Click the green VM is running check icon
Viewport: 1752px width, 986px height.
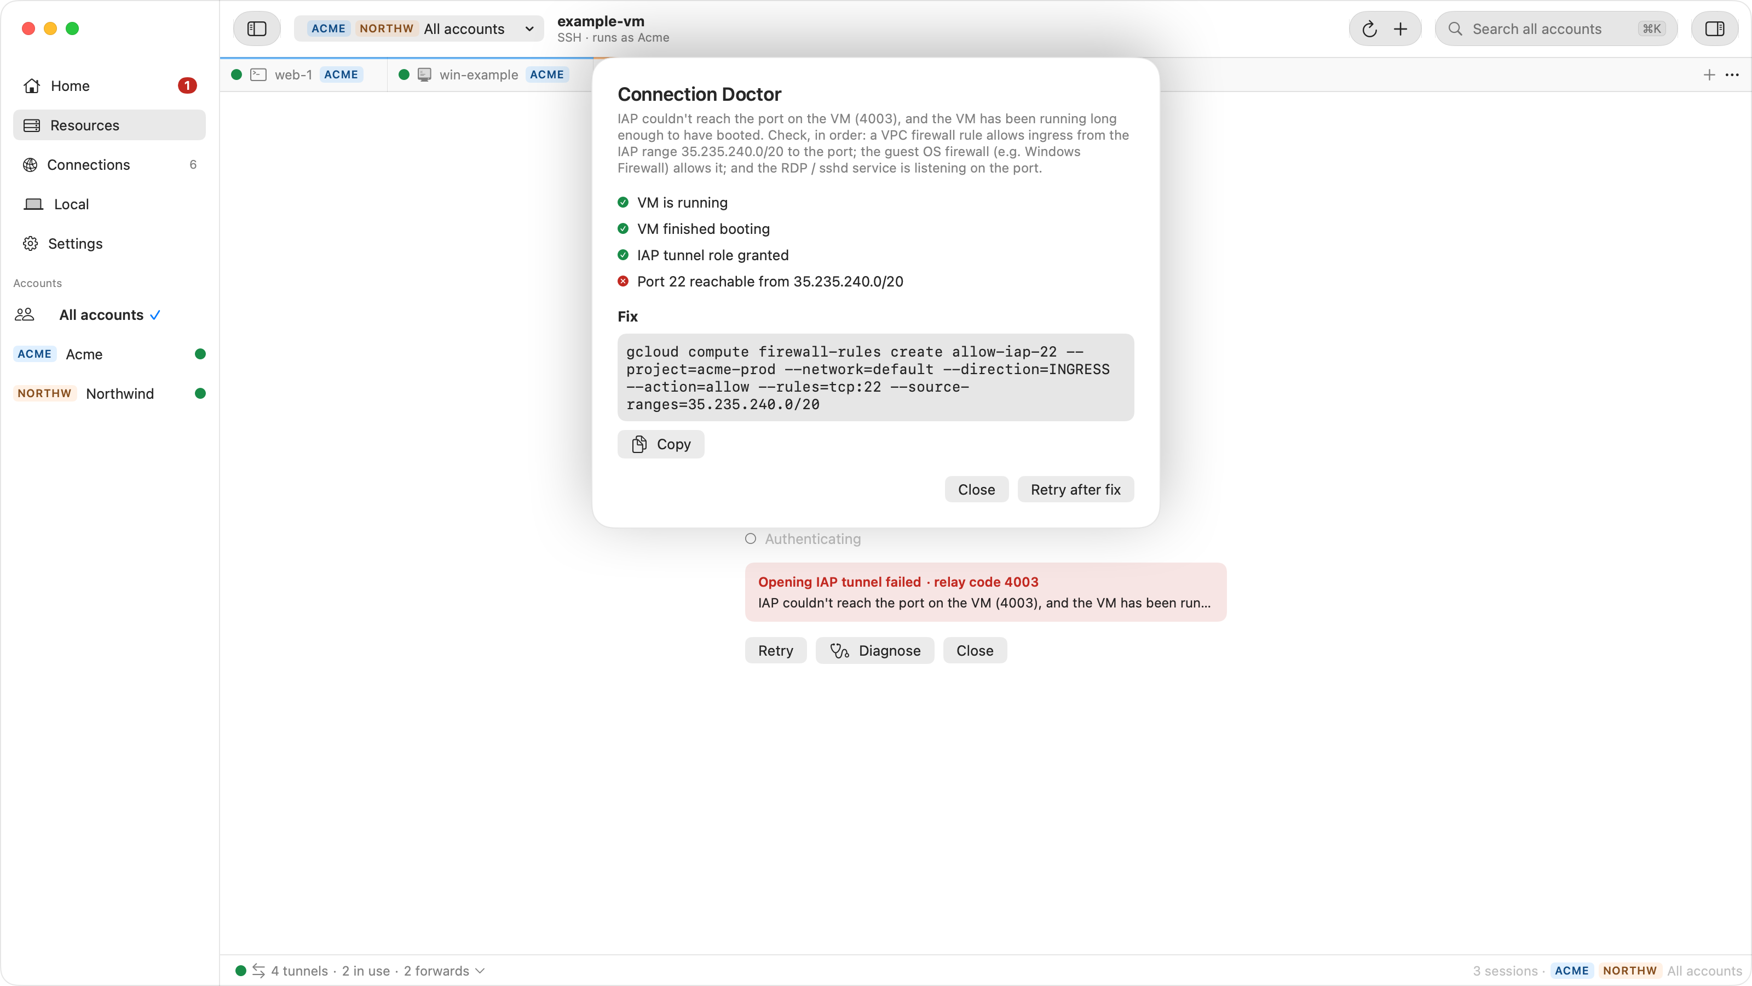623,202
